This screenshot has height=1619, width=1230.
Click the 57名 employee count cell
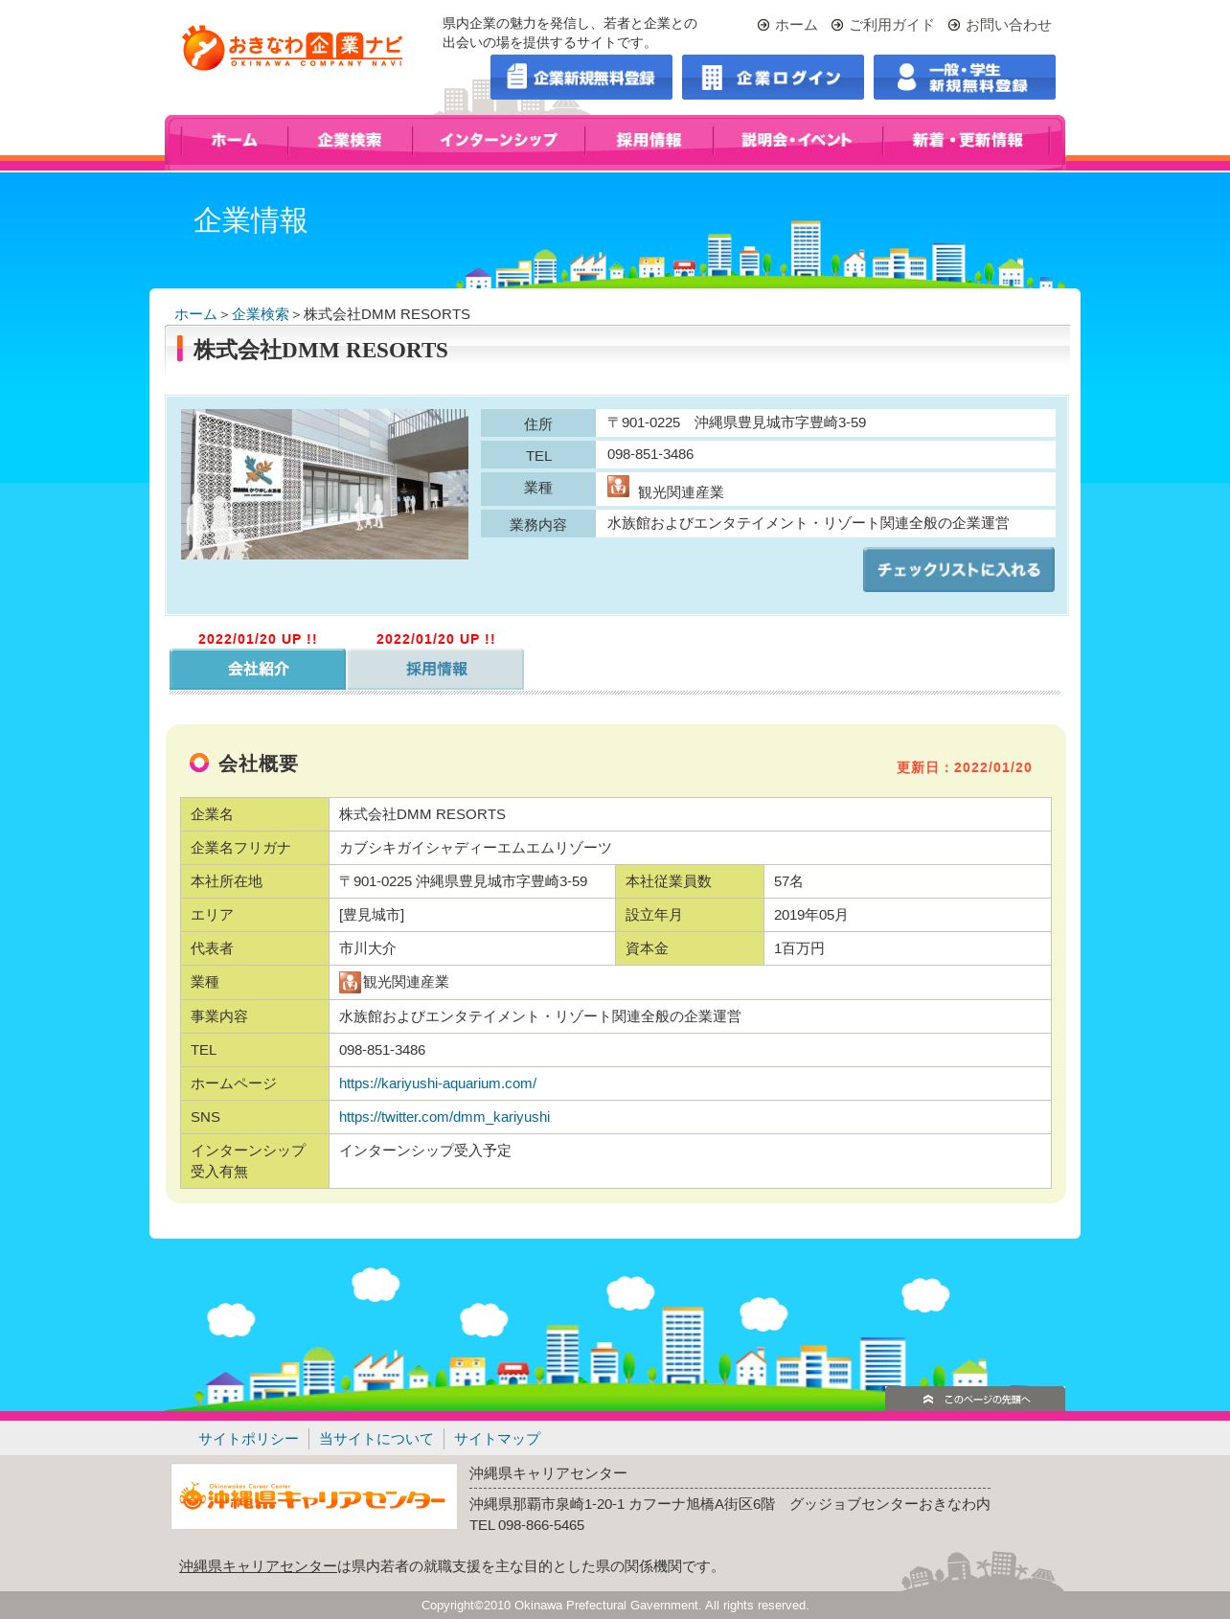907,881
